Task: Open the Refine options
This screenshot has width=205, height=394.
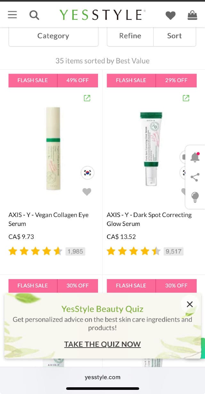Action: click(x=130, y=36)
